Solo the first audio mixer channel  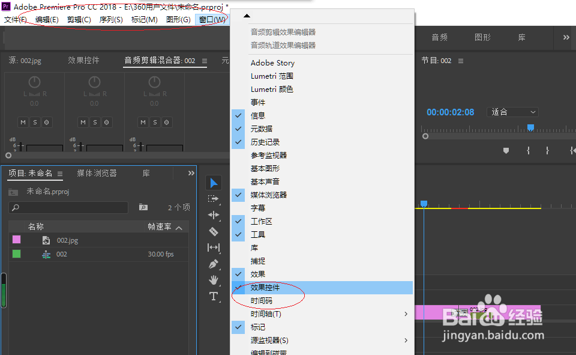(35, 122)
